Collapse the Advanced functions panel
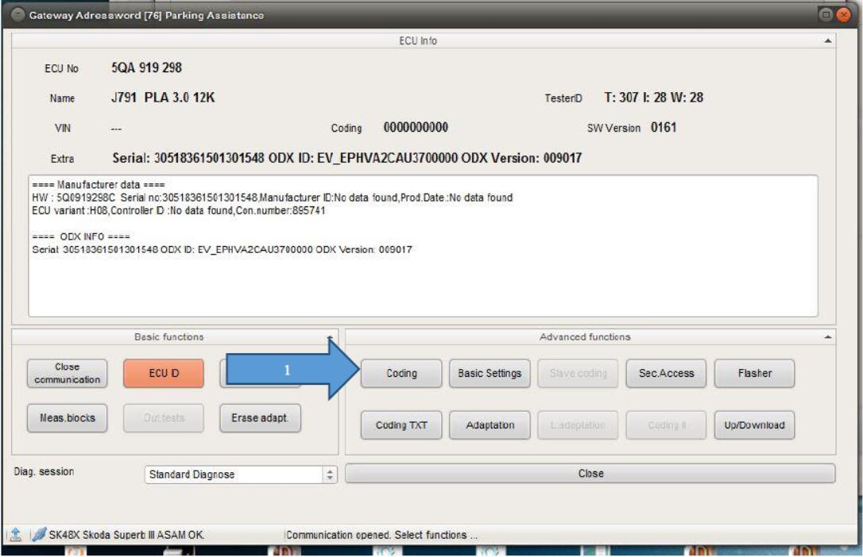 [x=828, y=336]
